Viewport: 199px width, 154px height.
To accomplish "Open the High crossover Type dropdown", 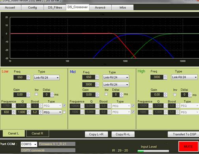I will tap(184, 77).
